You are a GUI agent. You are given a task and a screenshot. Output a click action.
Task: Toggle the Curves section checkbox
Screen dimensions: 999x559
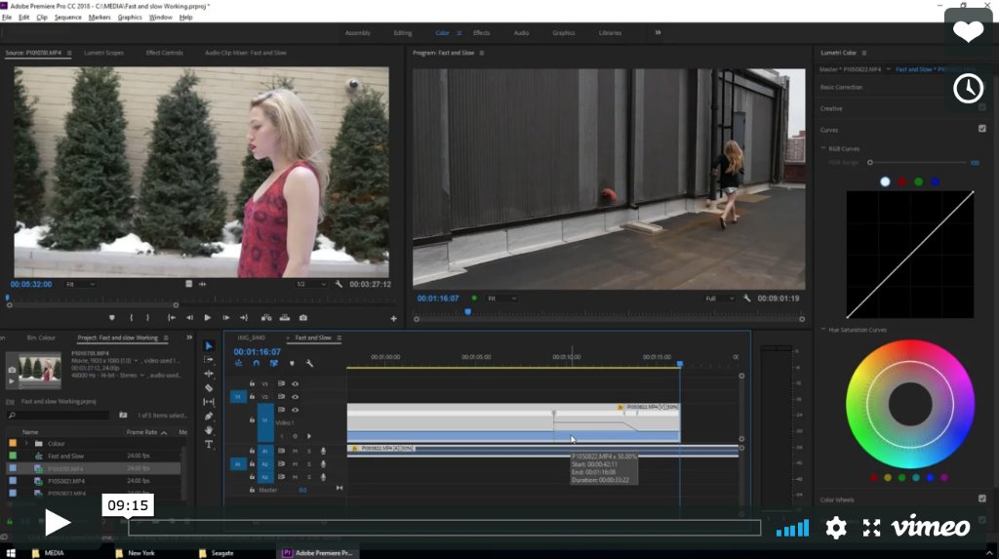(x=981, y=129)
